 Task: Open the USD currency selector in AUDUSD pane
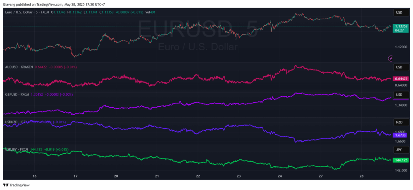click(x=399, y=67)
